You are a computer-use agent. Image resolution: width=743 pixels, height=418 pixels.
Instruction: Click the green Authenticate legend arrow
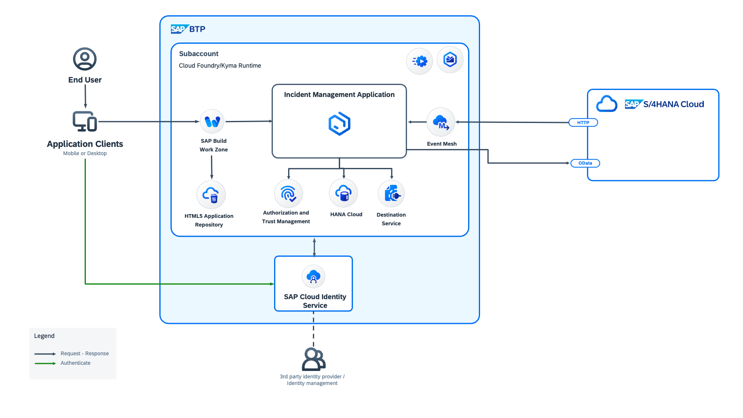pyautogui.click(x=45, y=363)
